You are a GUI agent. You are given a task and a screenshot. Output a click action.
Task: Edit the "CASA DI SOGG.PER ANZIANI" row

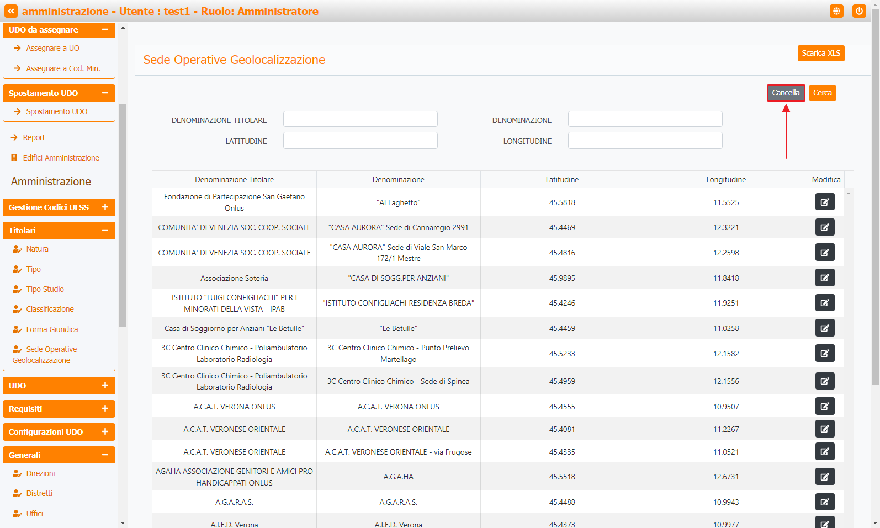click(824, 278)
